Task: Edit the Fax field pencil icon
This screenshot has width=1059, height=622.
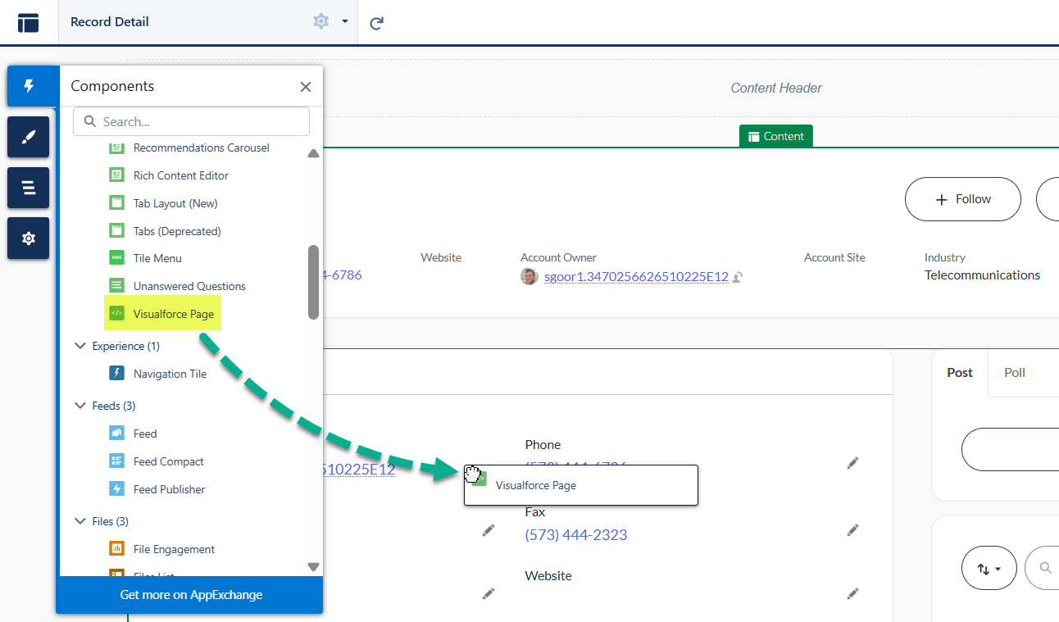Action: 852,531
